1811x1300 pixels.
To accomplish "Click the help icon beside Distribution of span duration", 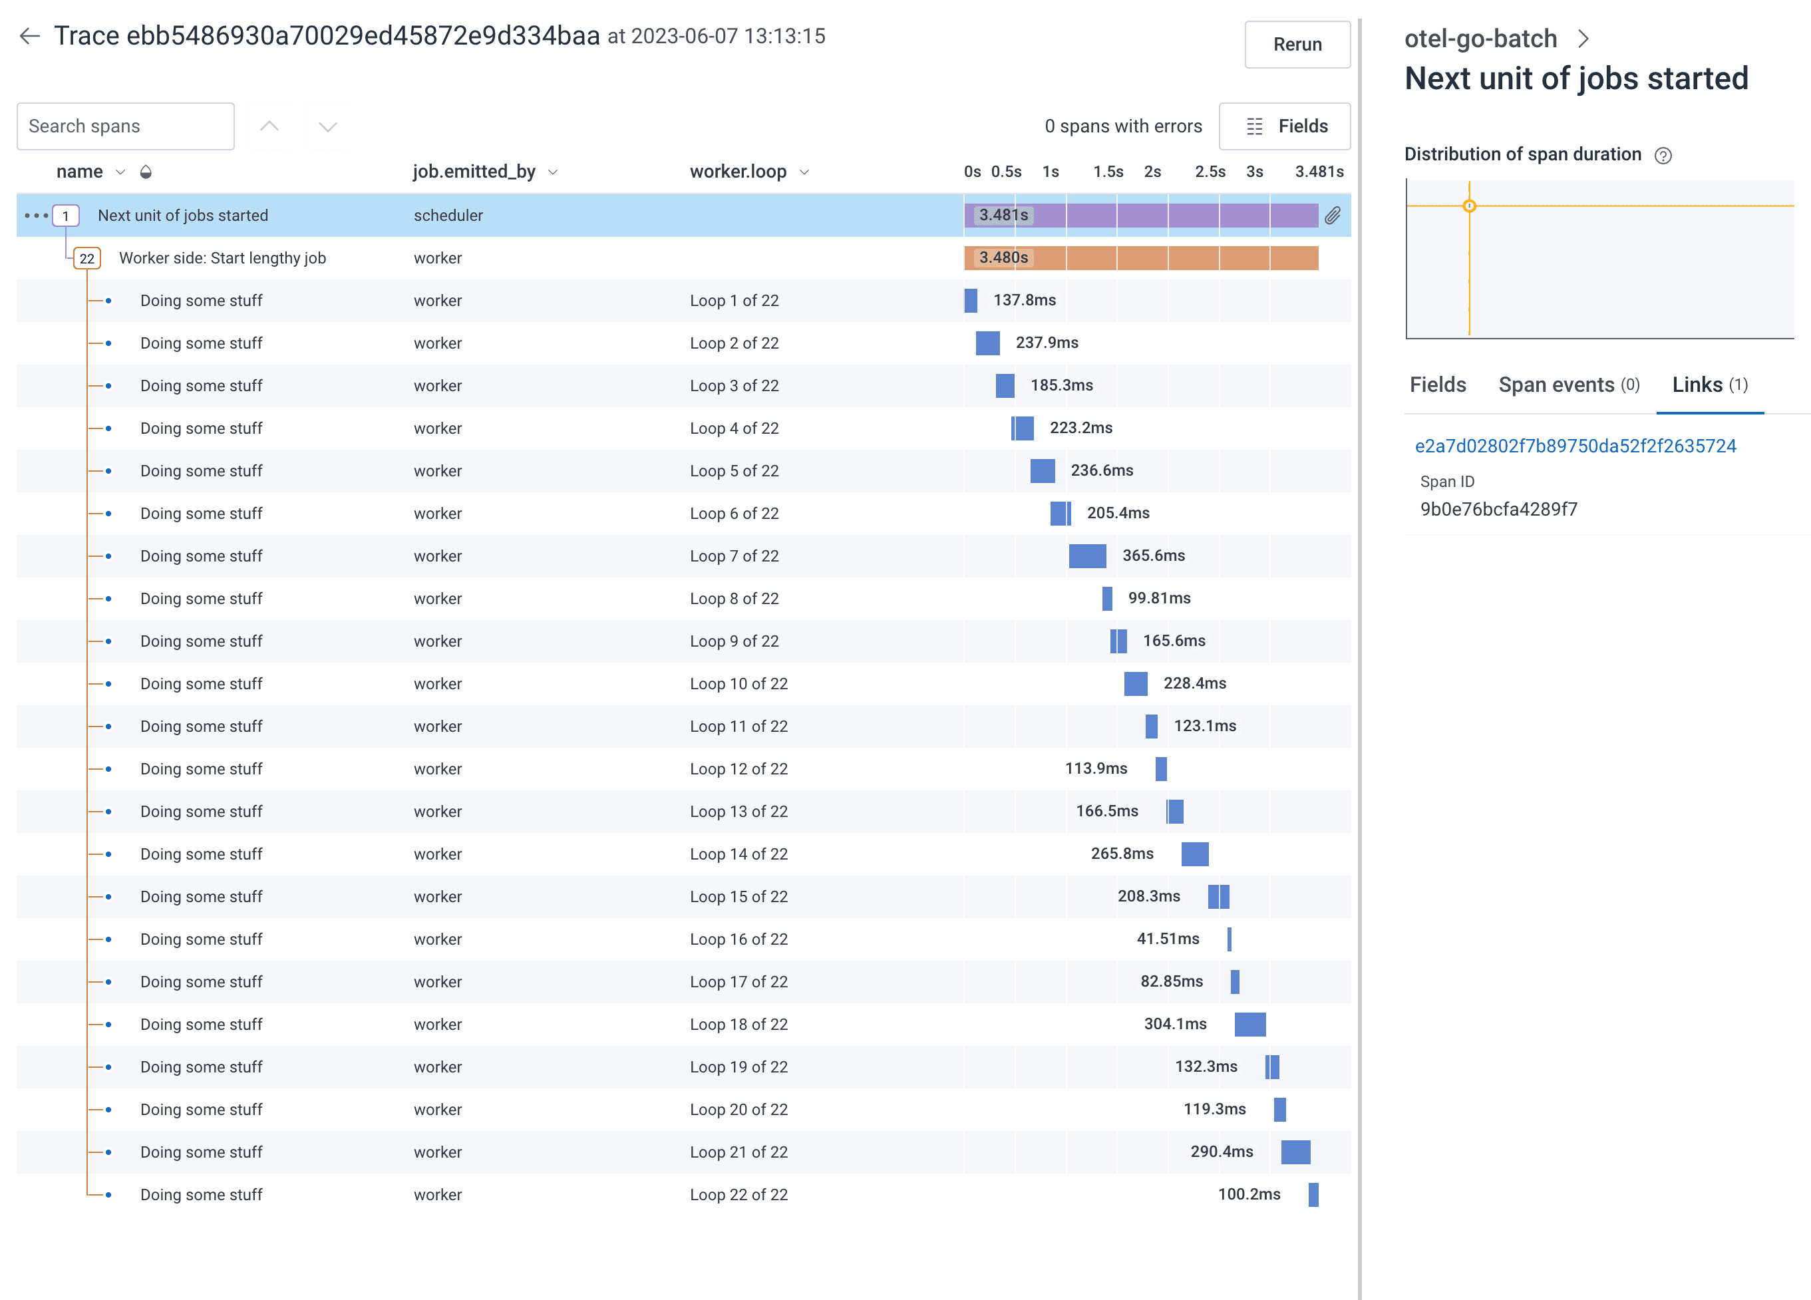I will pos(1663,156).
